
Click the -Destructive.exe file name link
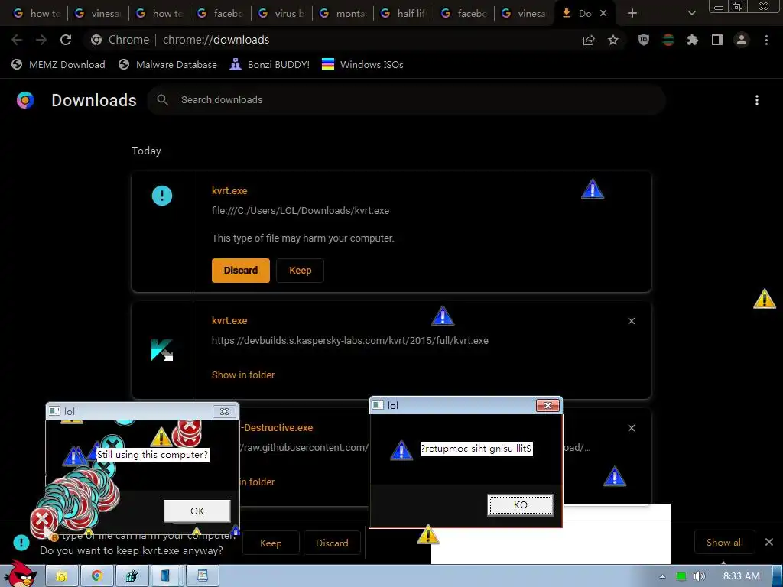[x=277, y=428]
